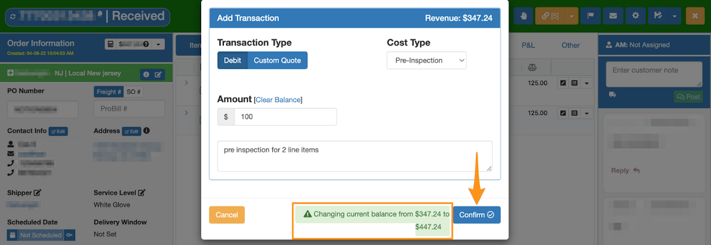Viewport: 711px width, 245px height.
Task: Open the calculator balance dropdown arrow
Action: point(158,44)
